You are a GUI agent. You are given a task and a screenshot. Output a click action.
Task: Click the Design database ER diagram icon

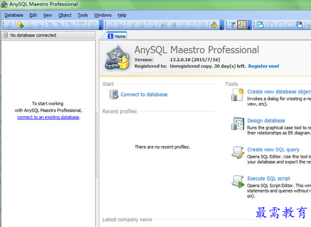[x=238, y=124]
